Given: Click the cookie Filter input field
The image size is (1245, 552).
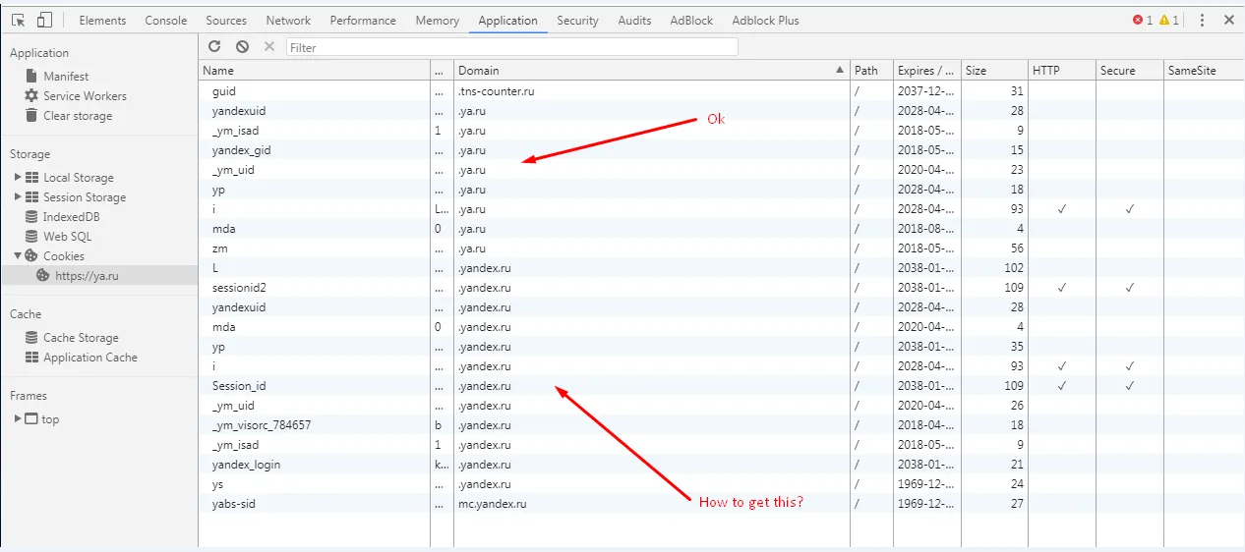Looking at the screenshot, I should (511, 47).
